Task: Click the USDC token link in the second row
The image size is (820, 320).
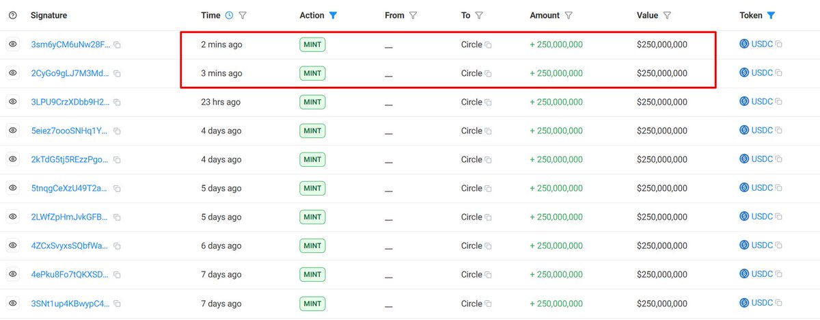Action: (762, 73)
